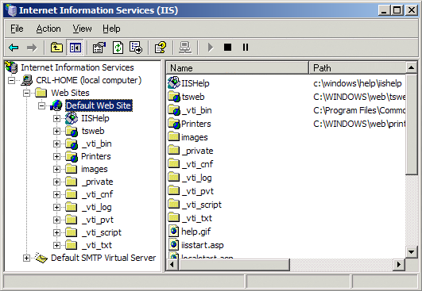The height and width of the screenshot is (291, 422).
Task: Expand the IISHelp tree node
Action: 56,118
